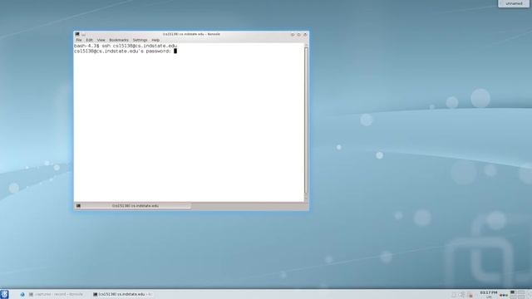Click the scrollbar down arrow in Konsole
The height and width of the screenshot is (299, 532).
306,198
